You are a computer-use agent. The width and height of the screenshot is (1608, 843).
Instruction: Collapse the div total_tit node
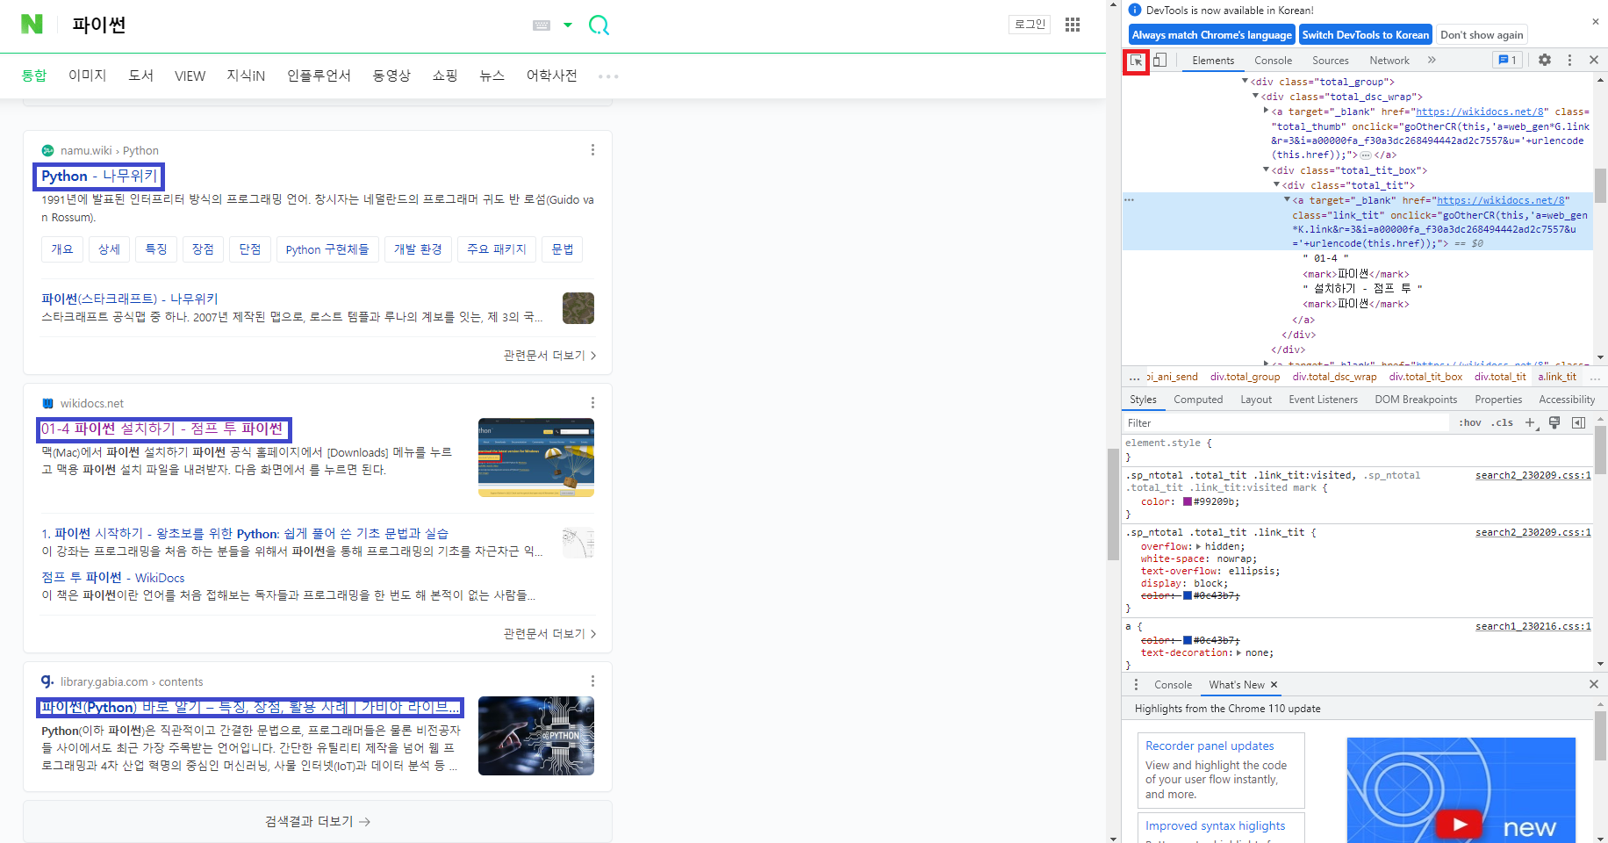(x=1276, y=185)
